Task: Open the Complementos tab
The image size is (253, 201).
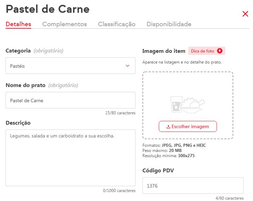Action: tap(64, 24)
